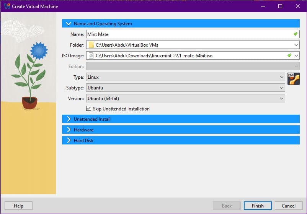The width and height of the screenshot is (307, 214).
Task: Expand the Hardware section
Action: pyautogui.click(x=181, y=130)
